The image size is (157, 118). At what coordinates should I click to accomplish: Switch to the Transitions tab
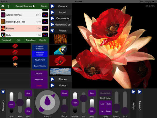pos(31,40)
